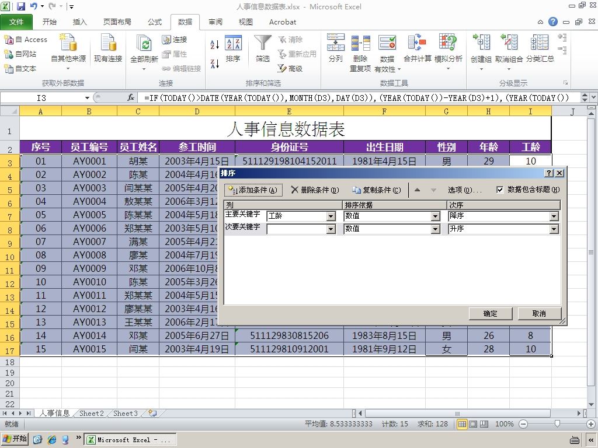Sort ascending with A-Z icon

tap(215, 44)
